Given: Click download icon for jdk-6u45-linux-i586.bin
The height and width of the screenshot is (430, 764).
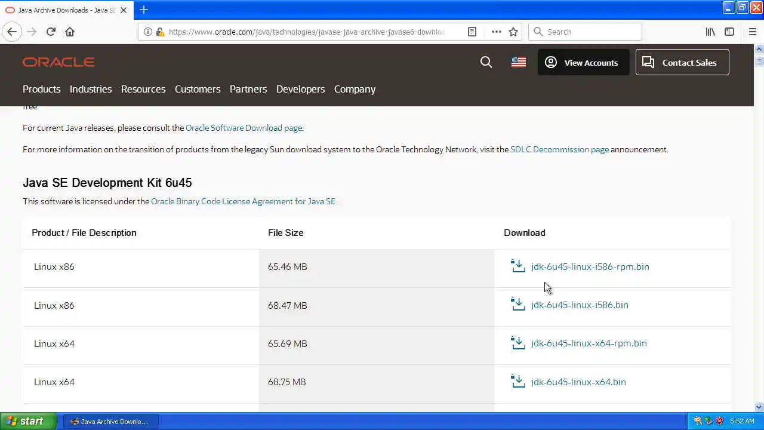Looking at the screenshot, I should pyautogui.click(x=518, y=305).
